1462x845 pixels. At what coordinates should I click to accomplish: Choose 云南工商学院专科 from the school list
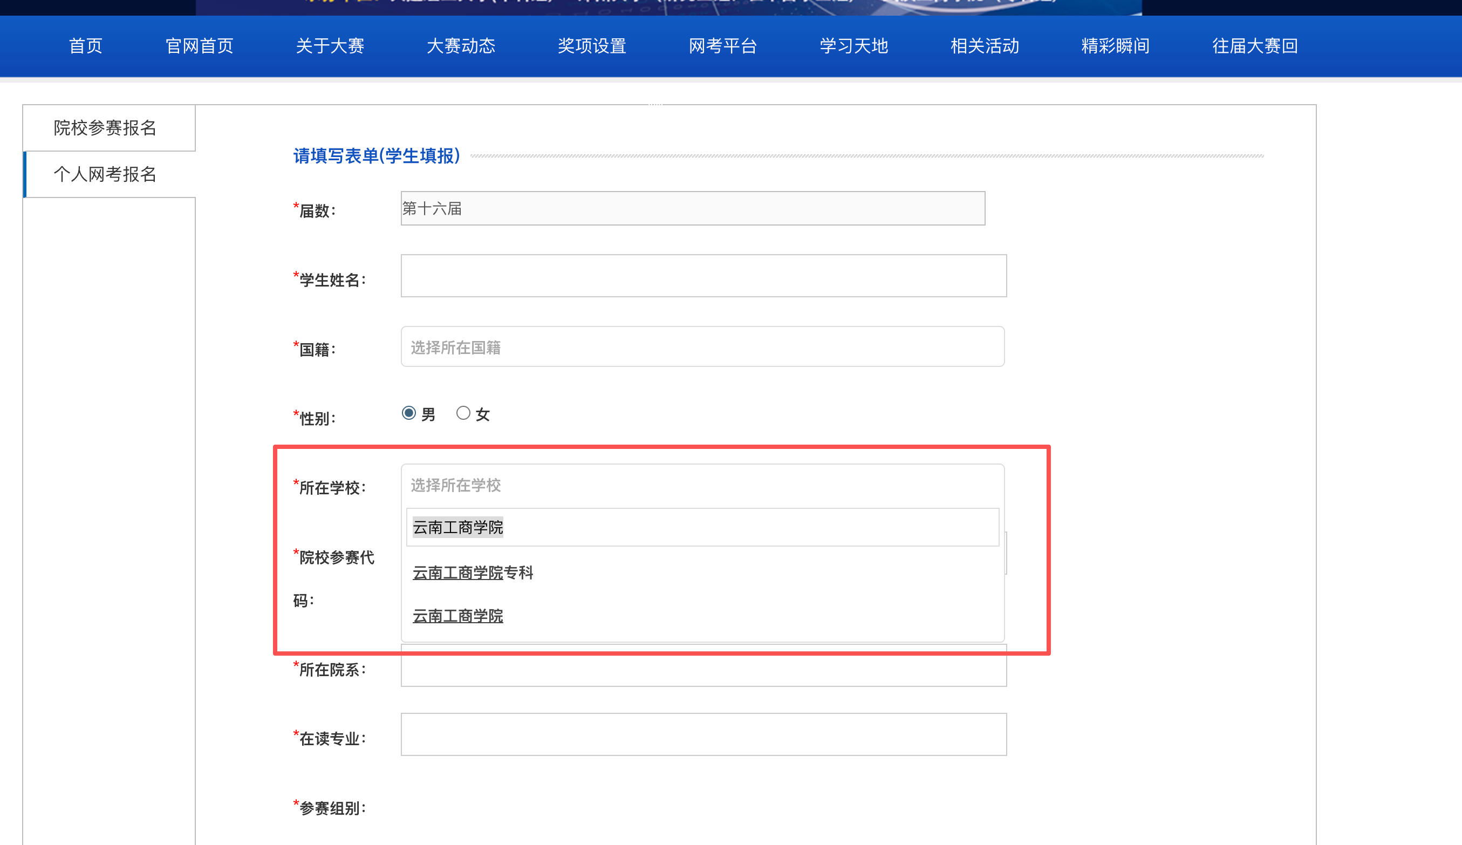point(472,573)
